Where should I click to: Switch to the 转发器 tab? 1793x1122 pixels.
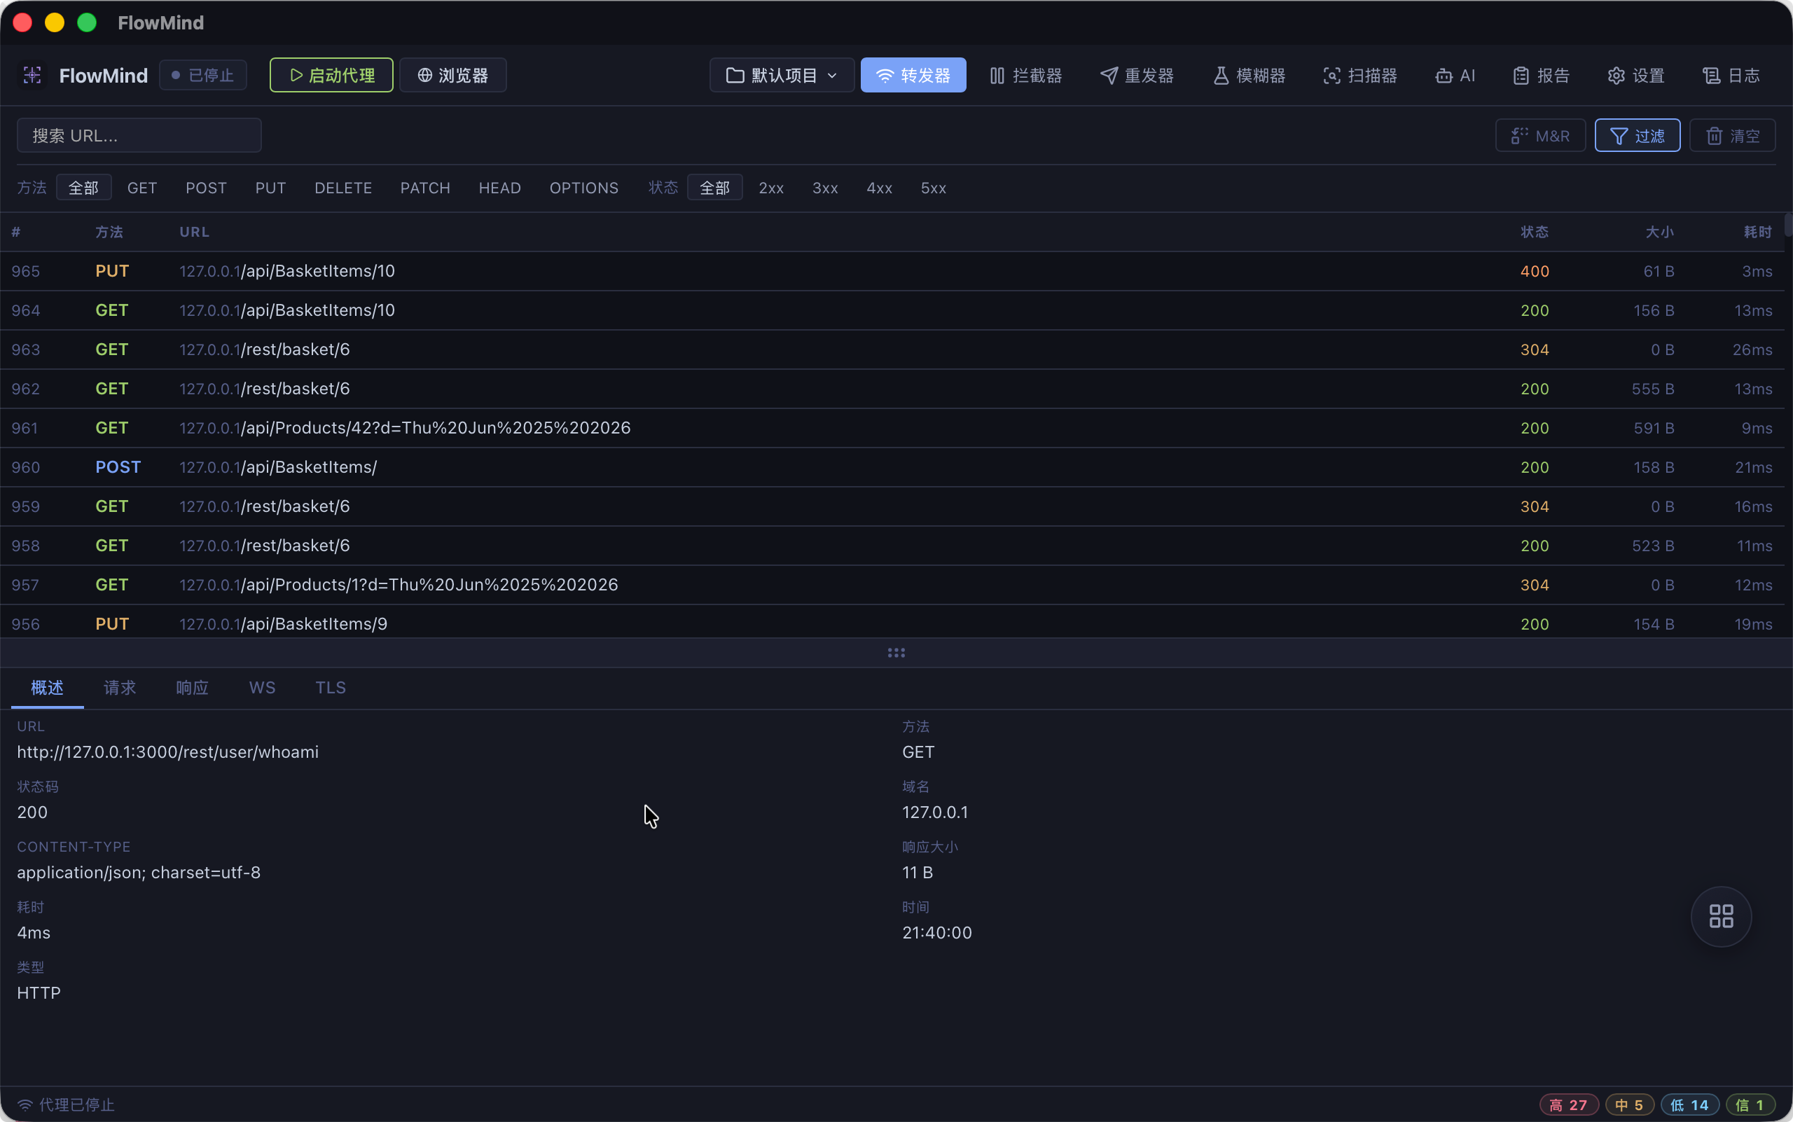coord(913,75)
